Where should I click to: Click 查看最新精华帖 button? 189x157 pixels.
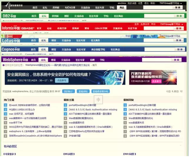pyautogui.click(x=101, y=91)
